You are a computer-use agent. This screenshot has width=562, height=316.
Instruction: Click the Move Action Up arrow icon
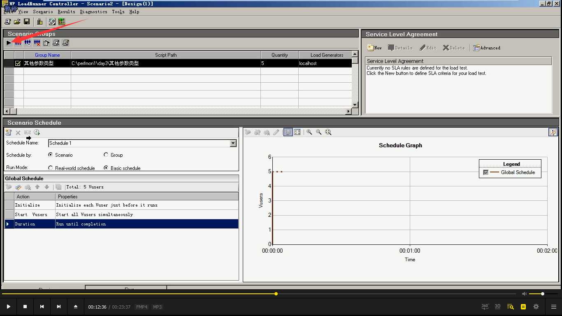click(37, 187)
